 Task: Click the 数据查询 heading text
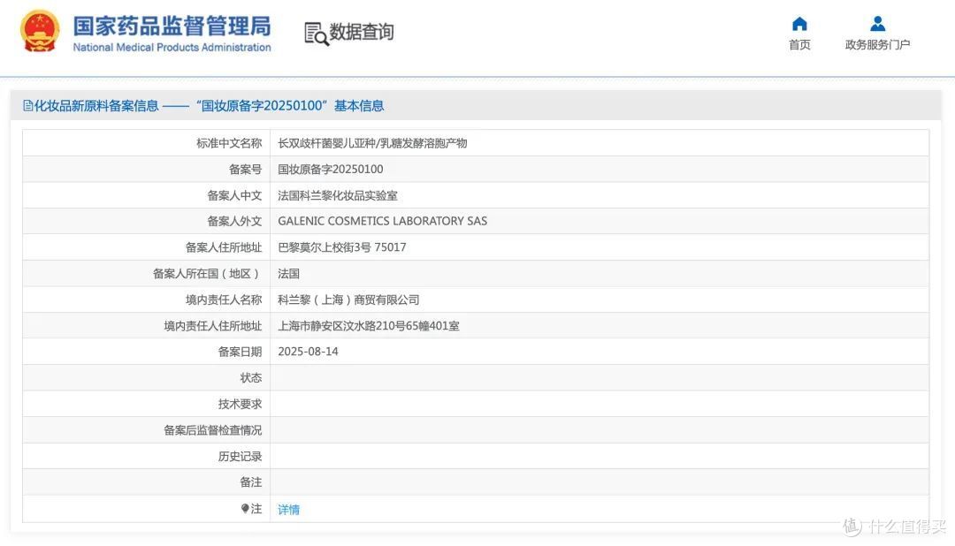(x=361, y=32)
